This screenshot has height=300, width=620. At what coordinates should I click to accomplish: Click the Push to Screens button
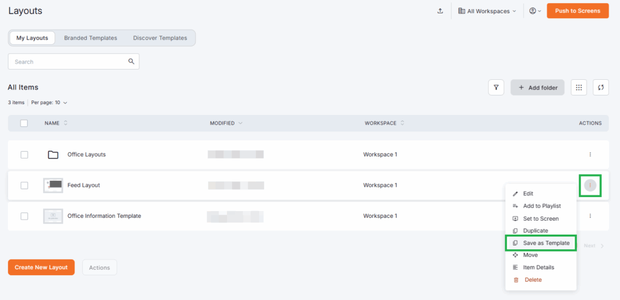577,11
